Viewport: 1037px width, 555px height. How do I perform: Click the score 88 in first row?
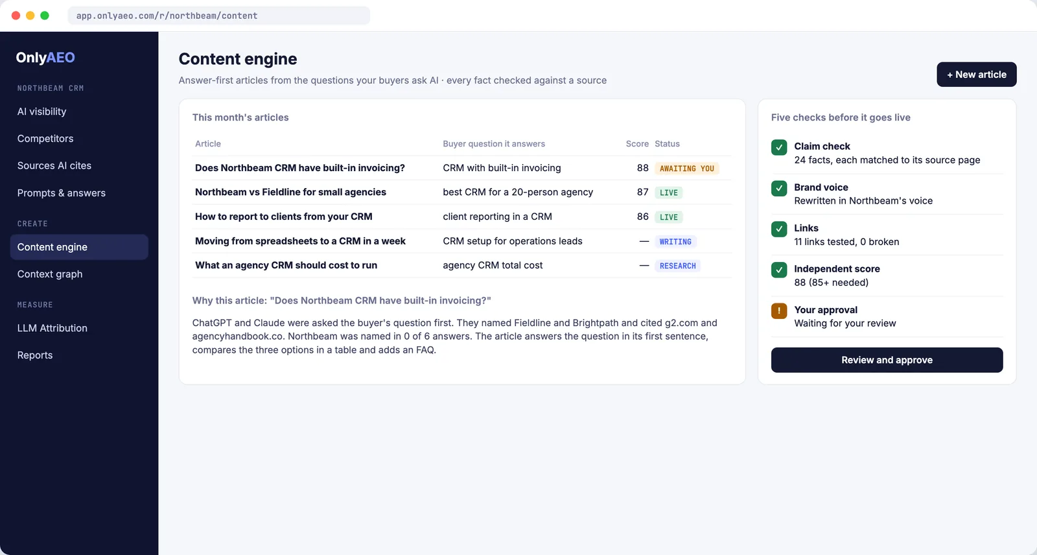[x=642, y=168]
